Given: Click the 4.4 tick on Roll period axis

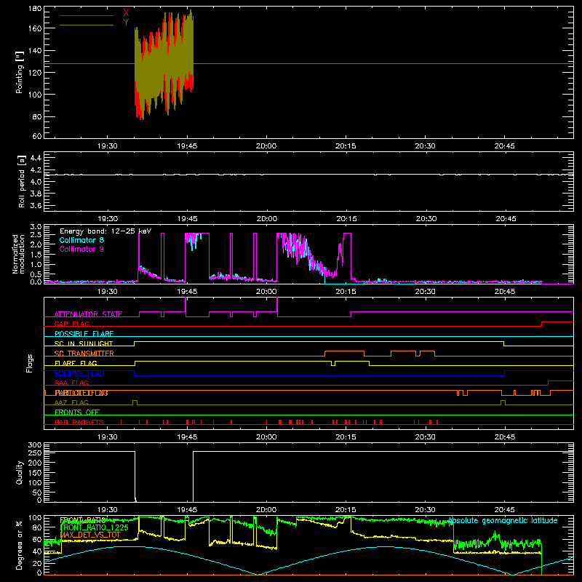Looking at the screenshot, I should pos(36,158).
